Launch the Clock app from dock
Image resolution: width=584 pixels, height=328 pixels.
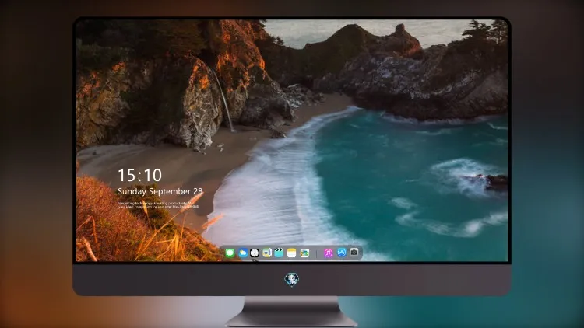(x=255, y=253)
